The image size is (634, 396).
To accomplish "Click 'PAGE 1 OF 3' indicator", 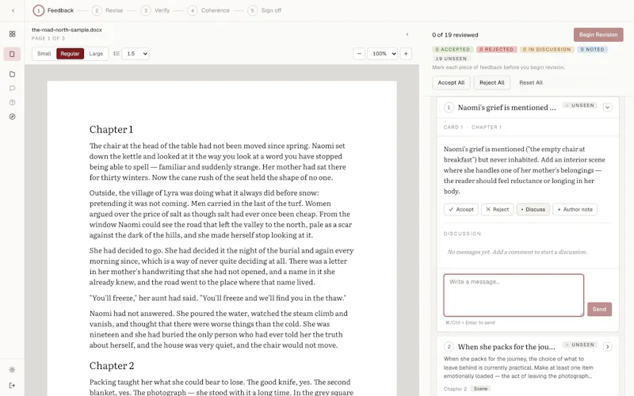I will coord(48,38).
